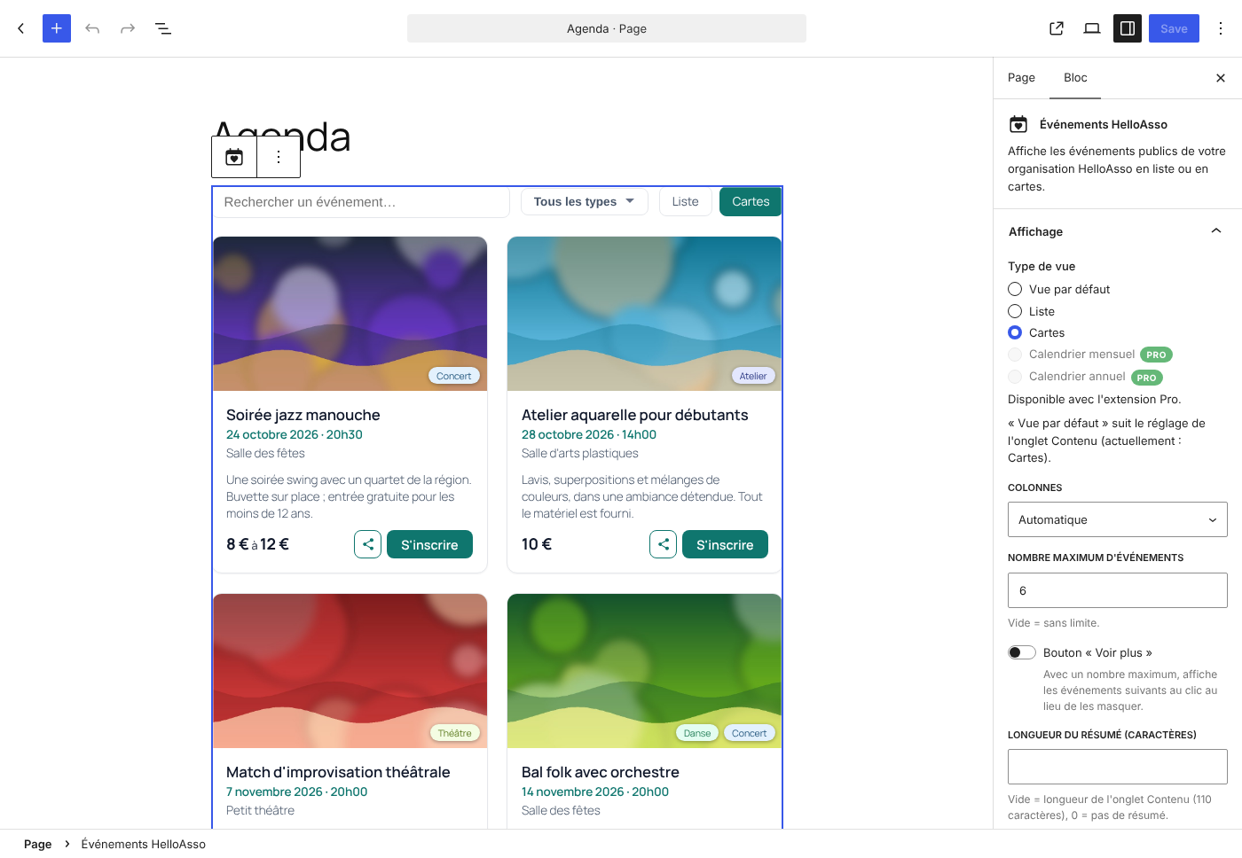The image size is (1242, 858).
Task: Click the Soirée jazz manouche card image
Action: coord(350,314)
